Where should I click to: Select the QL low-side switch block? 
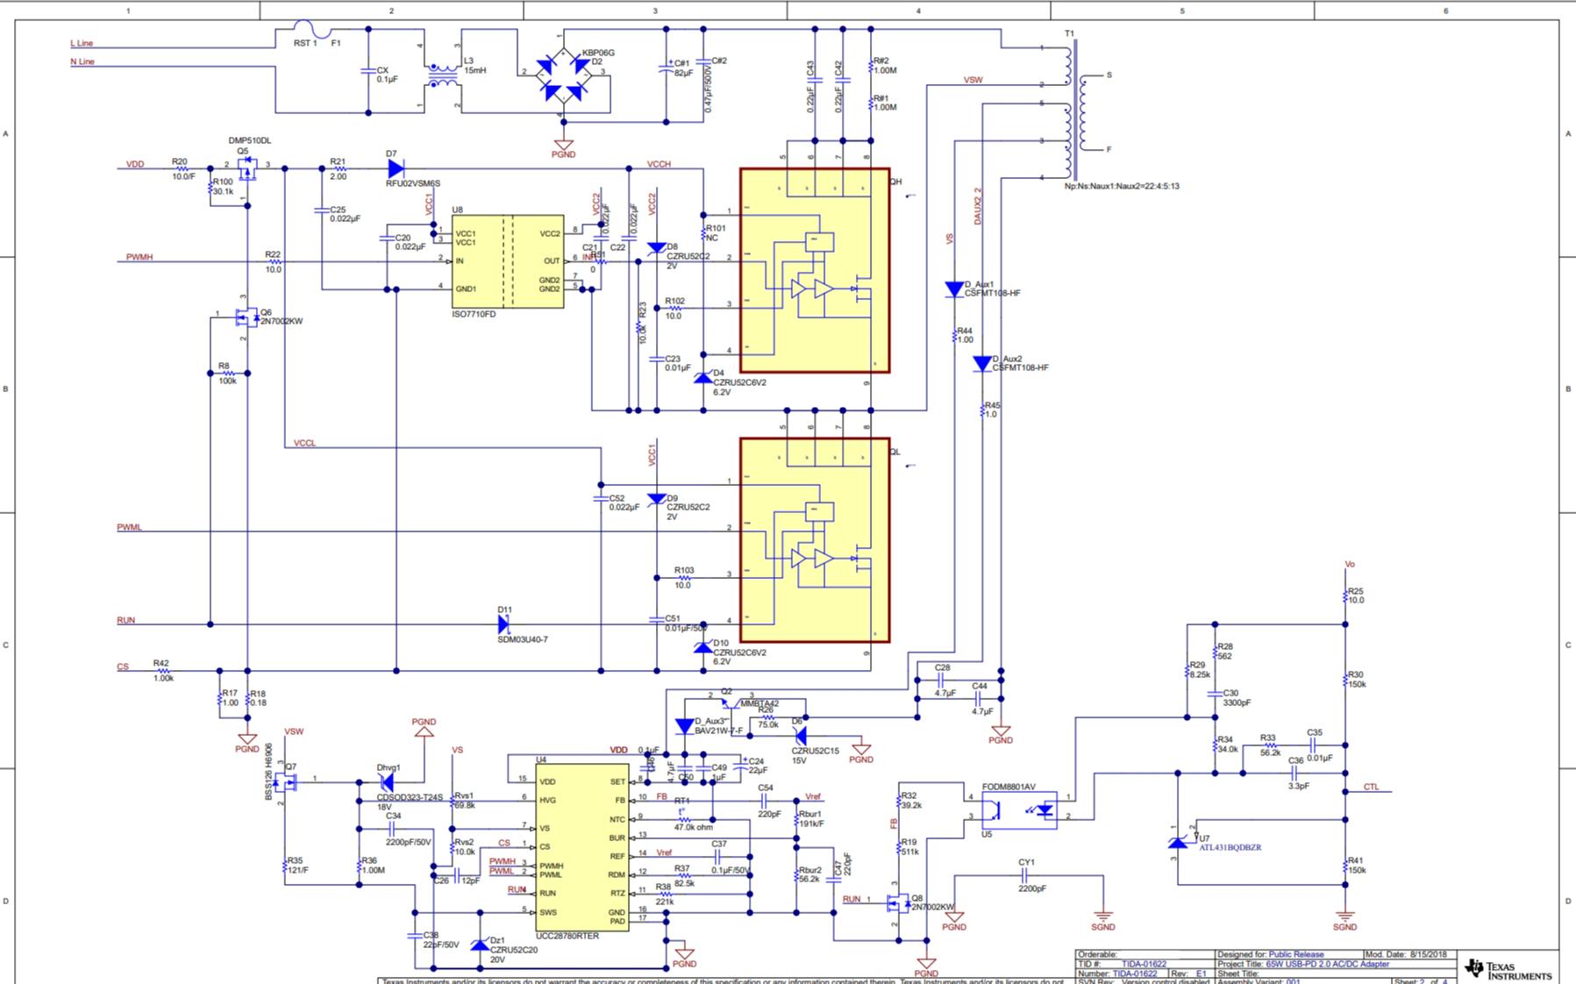pyautogui.click(x=815, y=540)
